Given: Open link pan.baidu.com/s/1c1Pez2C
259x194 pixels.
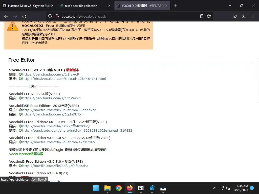Looking at the screenshot, I should (x=52, y=98).
